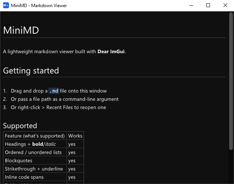This screenshot has height=184, width=234.
Task: Click the MiniMD app icon in title bar
Action: click(6, 5)
